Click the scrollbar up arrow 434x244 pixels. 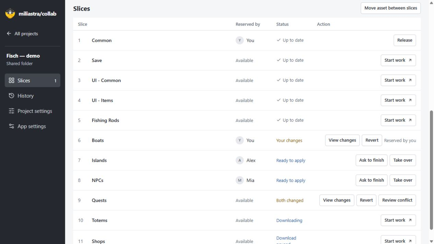coord(432,3)
